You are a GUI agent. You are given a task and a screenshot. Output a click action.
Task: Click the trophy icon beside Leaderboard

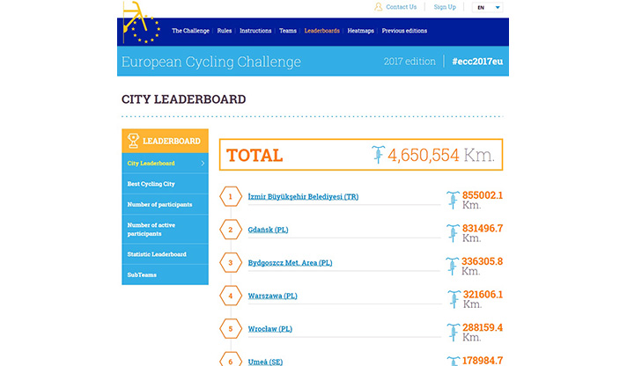(x=133, y=140)
